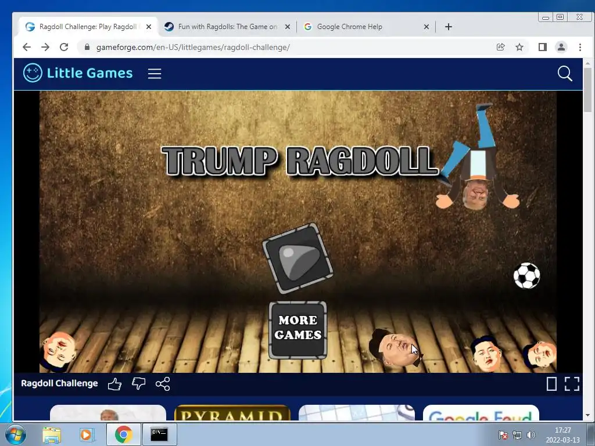Go forward in browser history

45,47
